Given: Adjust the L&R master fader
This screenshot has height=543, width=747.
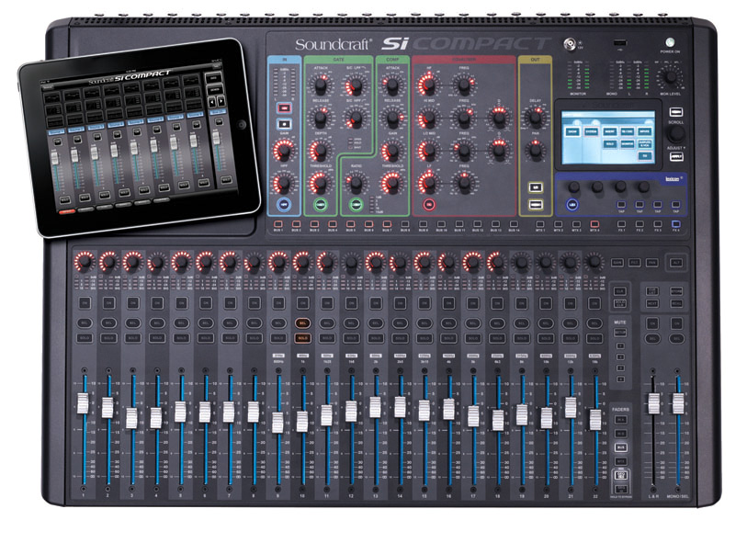Looking at the screenshot, I should [653, 403].
